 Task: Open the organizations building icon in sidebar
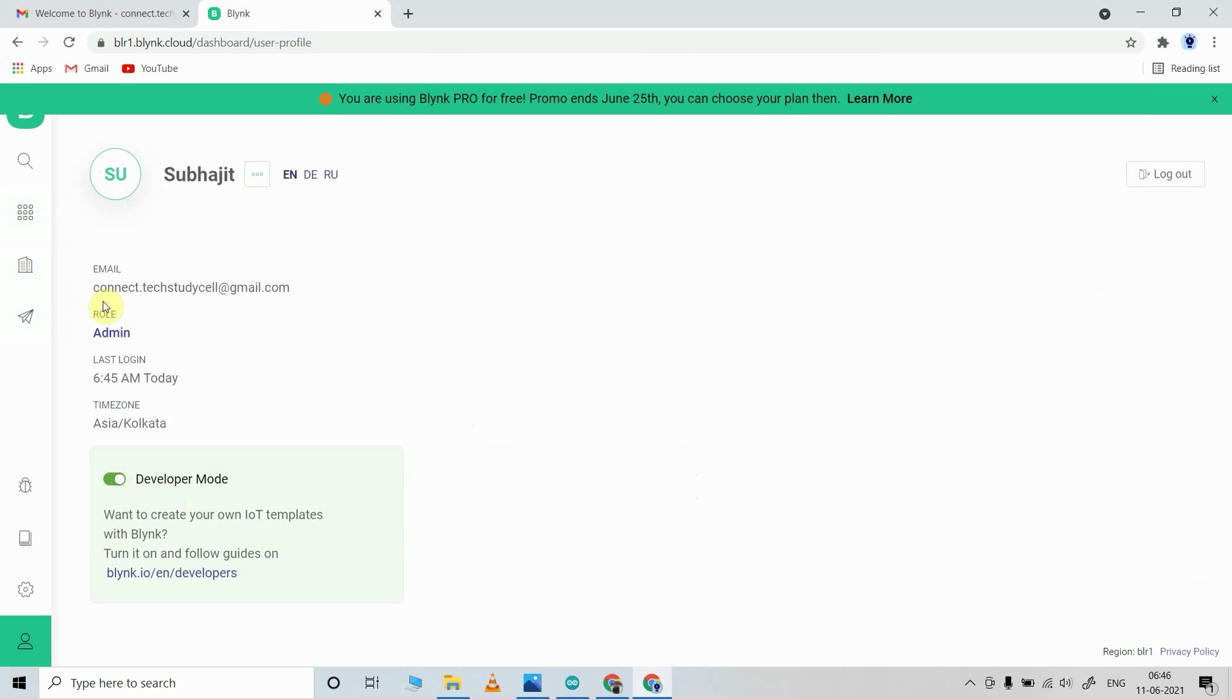[x=26, y=265]
